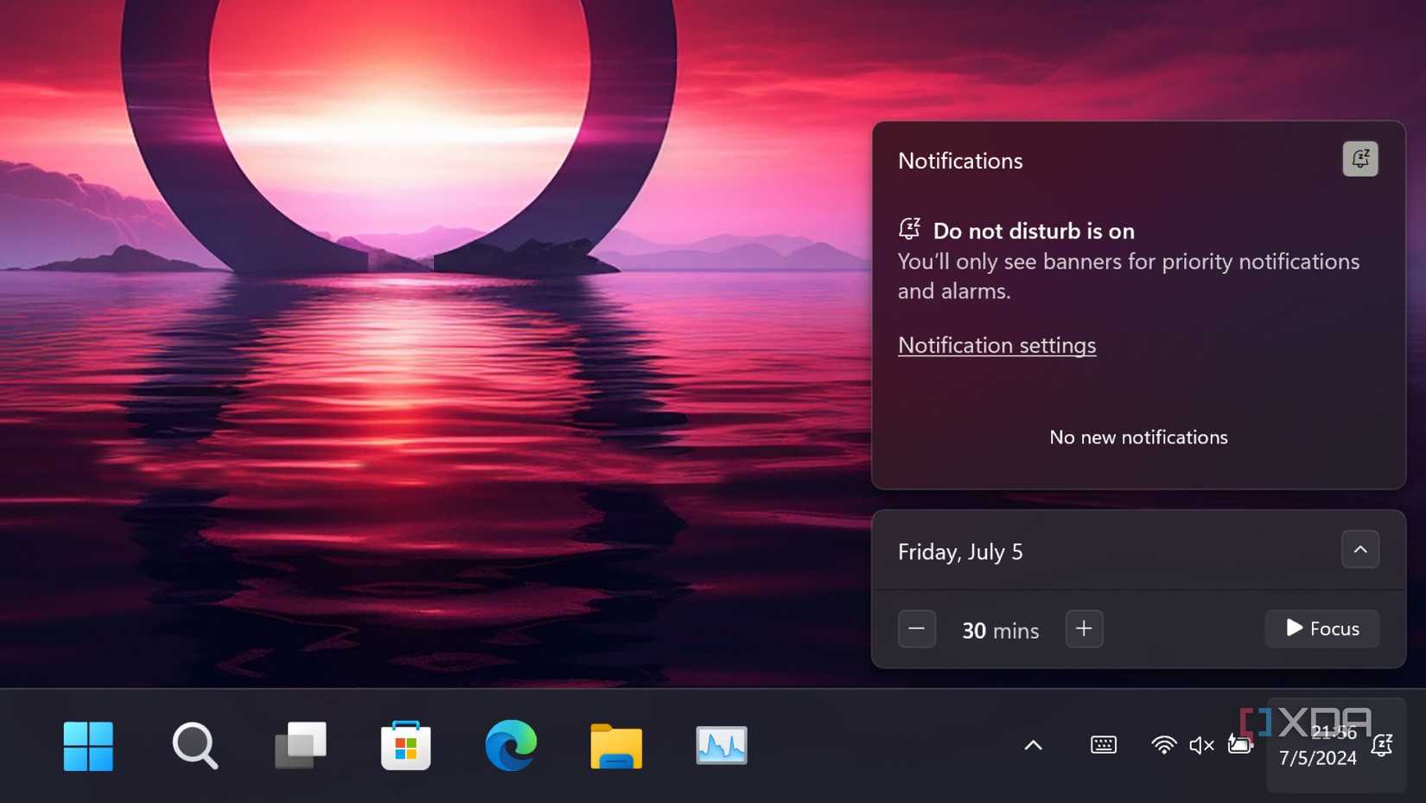
Task: Open Wi-Fi network tray icon
Action: point(1163,745)
